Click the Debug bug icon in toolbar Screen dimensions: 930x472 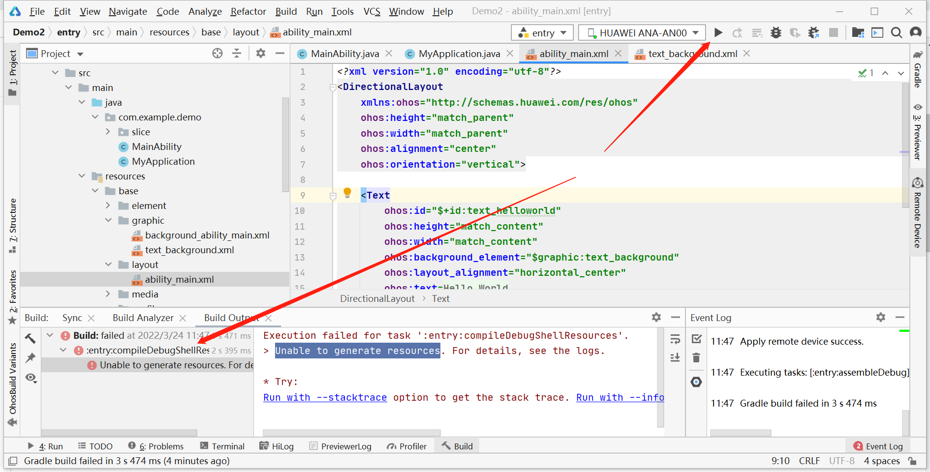point(776,32)
